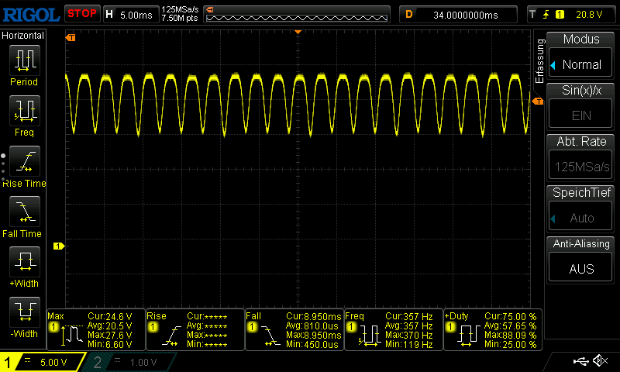Expand the Horizontal measurement menu header

click(23, 36)
